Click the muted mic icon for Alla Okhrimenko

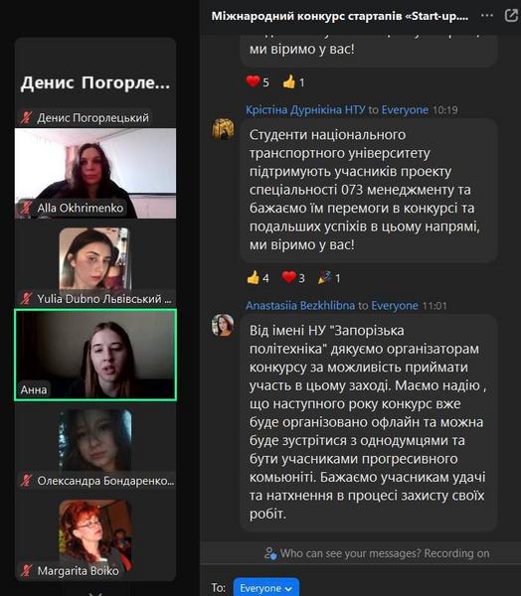tap(26, 208)
